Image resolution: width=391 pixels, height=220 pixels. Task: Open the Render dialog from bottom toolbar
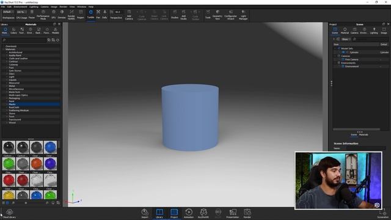click(247, 213)
